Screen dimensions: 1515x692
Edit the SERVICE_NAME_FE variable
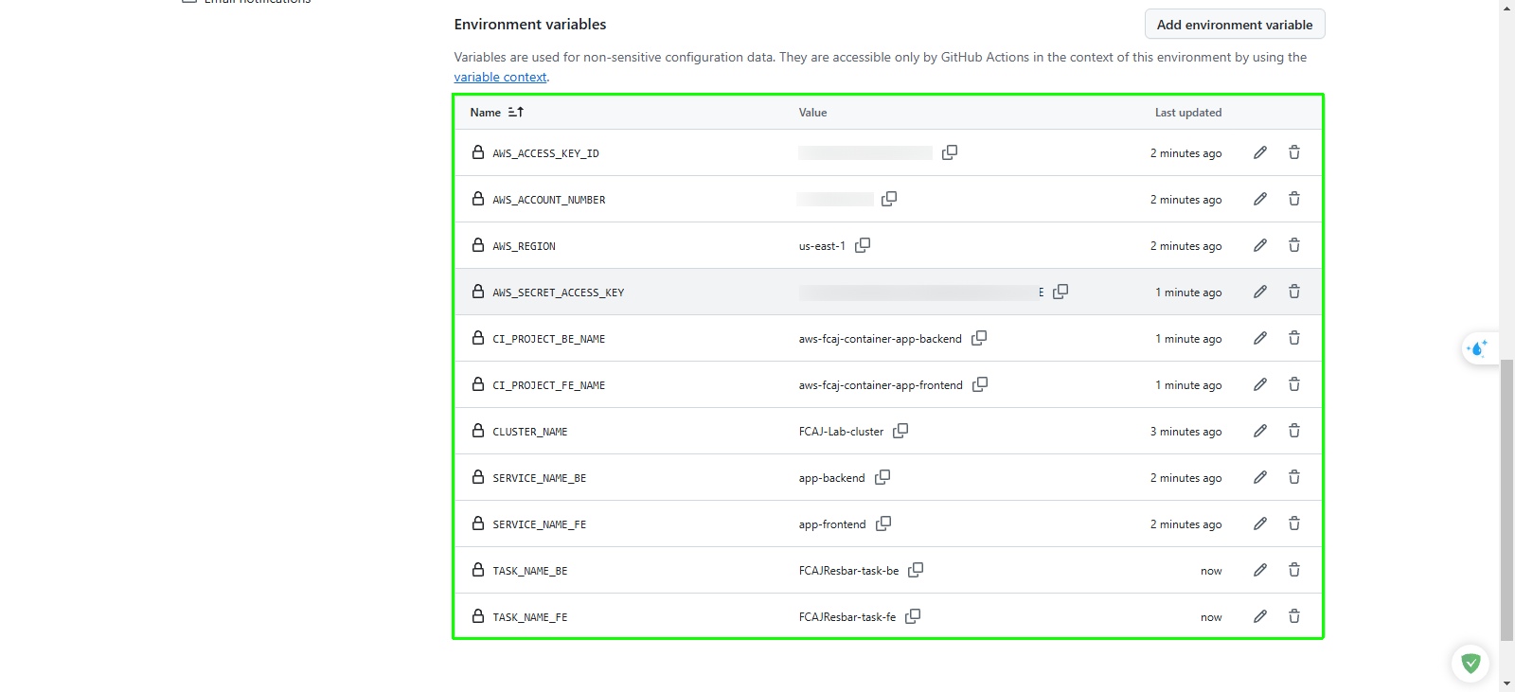1260,523
